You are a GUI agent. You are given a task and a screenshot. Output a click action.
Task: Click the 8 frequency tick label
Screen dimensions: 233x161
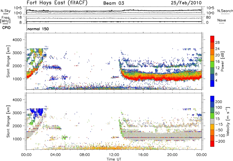[20, 22]
